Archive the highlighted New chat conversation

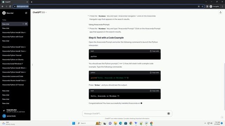pos(26,24)
